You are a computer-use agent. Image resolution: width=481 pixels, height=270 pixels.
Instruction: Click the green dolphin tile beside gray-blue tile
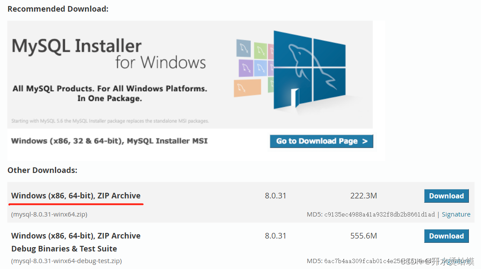point(260,50)
